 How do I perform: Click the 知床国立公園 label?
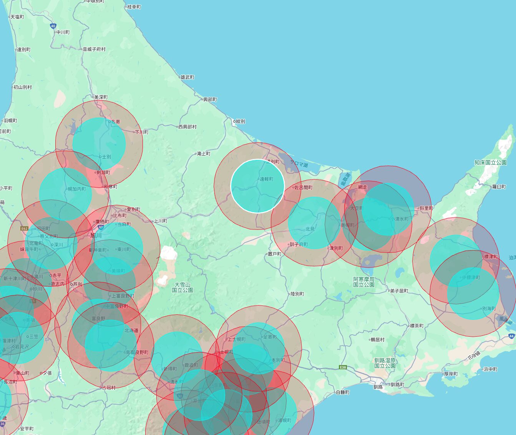tap(490, 163)
